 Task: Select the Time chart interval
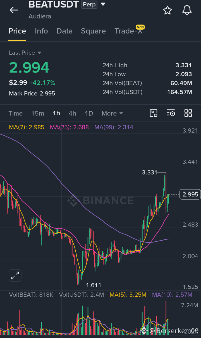point(16,113)
